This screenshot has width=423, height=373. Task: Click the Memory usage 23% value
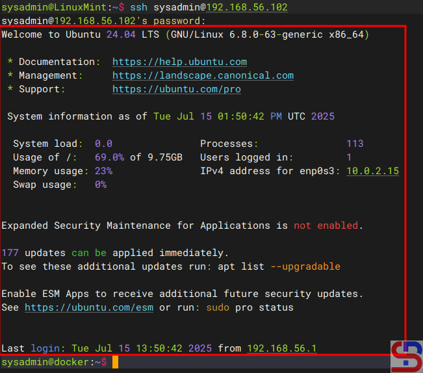point(103,171)
